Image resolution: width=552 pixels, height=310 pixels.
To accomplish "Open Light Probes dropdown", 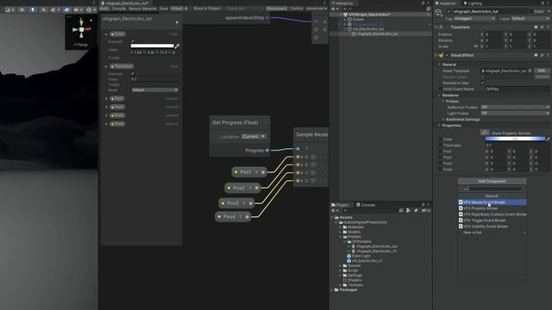I will (x=515, y=113).
